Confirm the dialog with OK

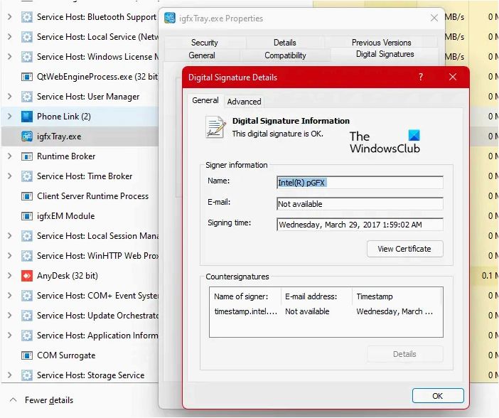438,396
